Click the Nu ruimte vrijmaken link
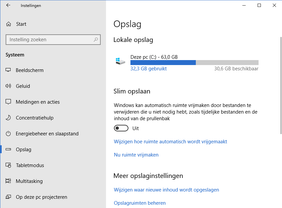This screenshot has width=282, height=208. click(x=136, y=155)
